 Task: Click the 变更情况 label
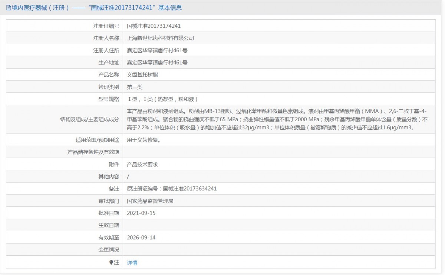pyautogui.click(x=109, y=250)
